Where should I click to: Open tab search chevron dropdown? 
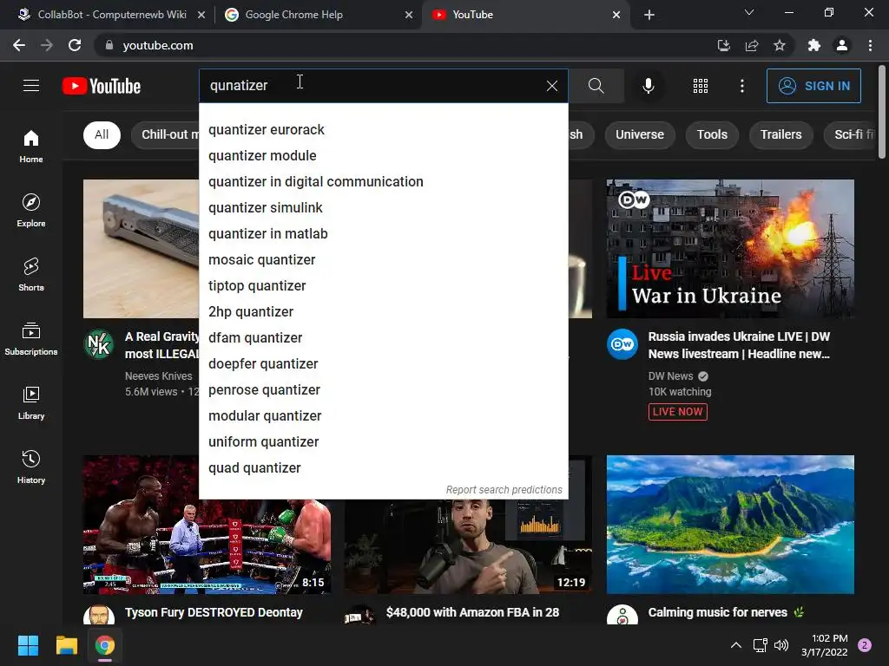[x=749, y=12]
